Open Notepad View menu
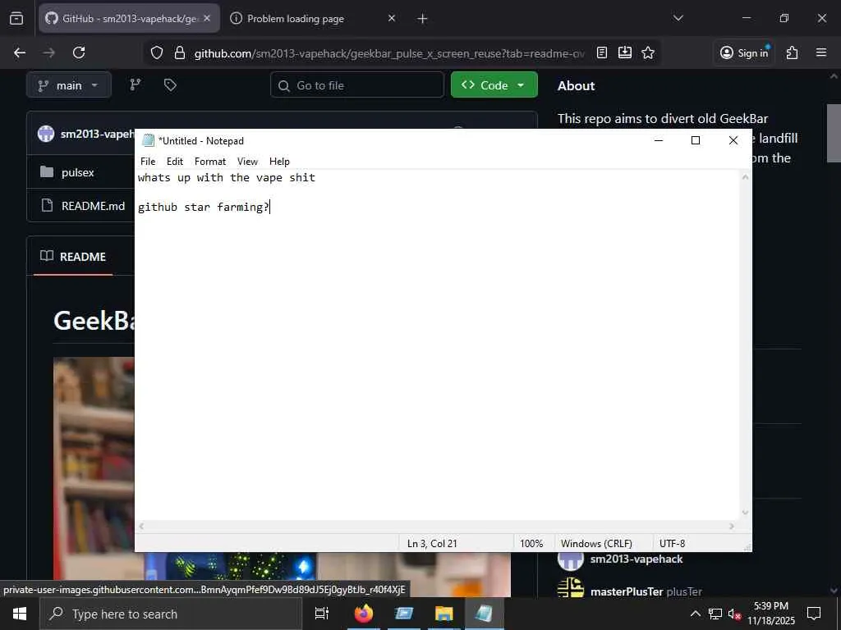This screenshot has width=841, height=630. [247, 162]
